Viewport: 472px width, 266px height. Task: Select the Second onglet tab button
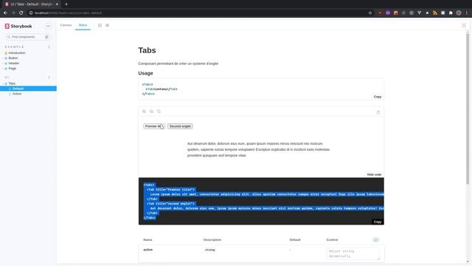coord(180,126)
